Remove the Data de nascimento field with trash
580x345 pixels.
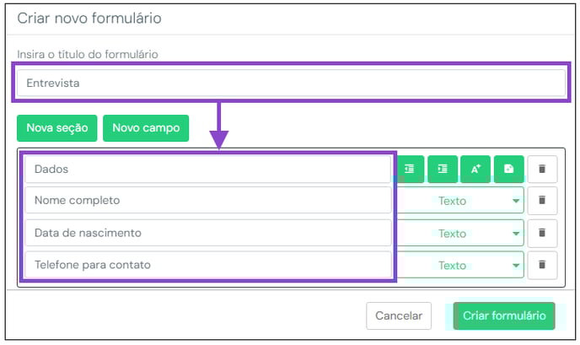pyautogui.click(x=542, y=233)
